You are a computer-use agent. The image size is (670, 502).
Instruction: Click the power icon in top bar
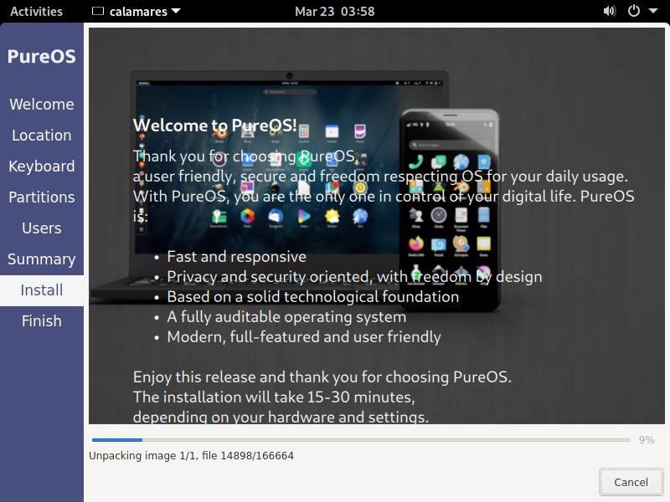pyautogui.click(x=634, y=11)
